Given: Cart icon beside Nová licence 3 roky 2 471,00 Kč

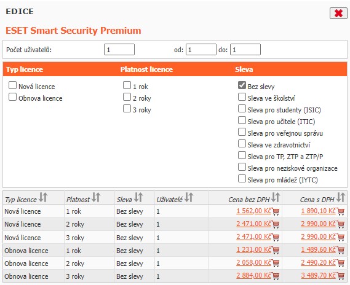Looking at the screenshot, I should (x=276, y=237).
